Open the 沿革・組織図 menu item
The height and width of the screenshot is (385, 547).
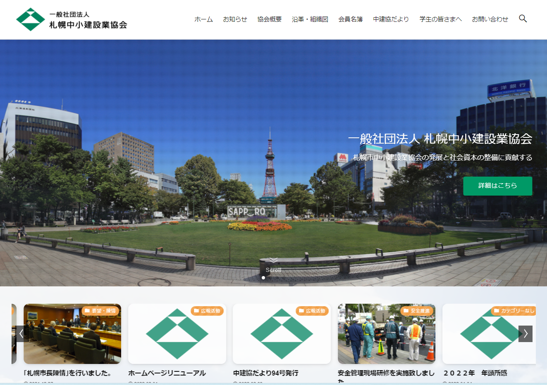pos(310,19)
